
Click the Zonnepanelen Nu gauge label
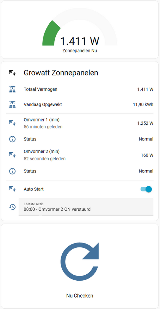tap(80, 51)
